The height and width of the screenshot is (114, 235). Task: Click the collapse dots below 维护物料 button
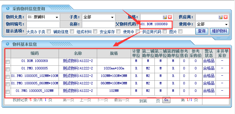[218, 38]
